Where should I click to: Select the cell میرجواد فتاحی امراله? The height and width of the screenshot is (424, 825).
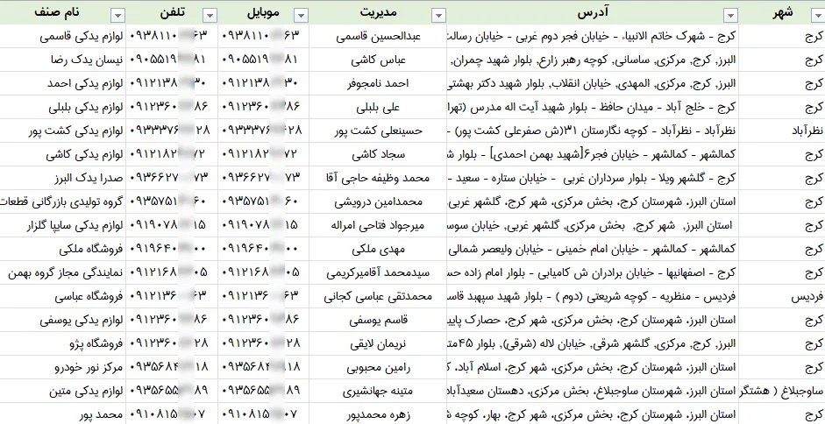[378, 226]
